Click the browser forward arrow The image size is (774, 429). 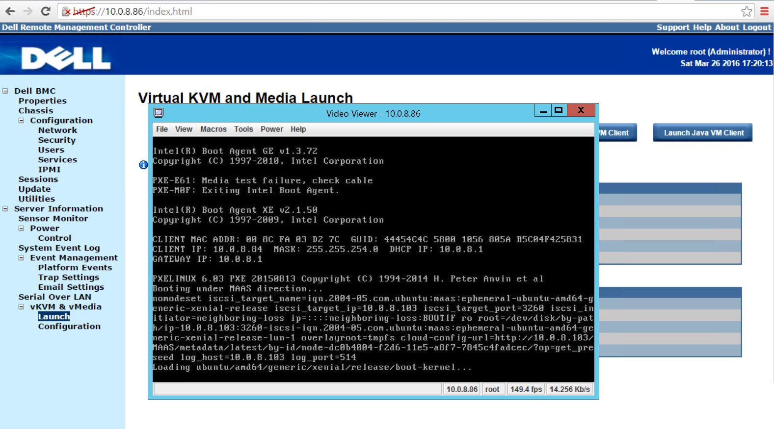coord(28,11)
